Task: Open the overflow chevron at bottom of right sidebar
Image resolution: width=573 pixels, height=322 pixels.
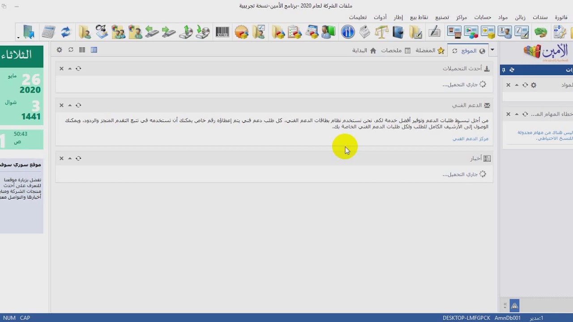Action: click(505, 306)
